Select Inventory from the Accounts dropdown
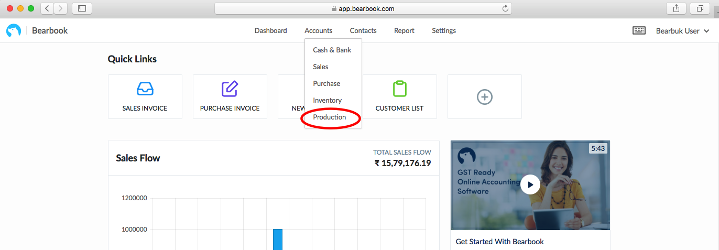 (328, 100)
